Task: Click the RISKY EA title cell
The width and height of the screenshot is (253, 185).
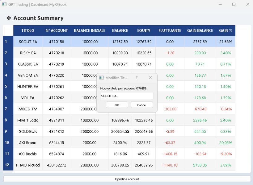Action: [x=27, y=53]
